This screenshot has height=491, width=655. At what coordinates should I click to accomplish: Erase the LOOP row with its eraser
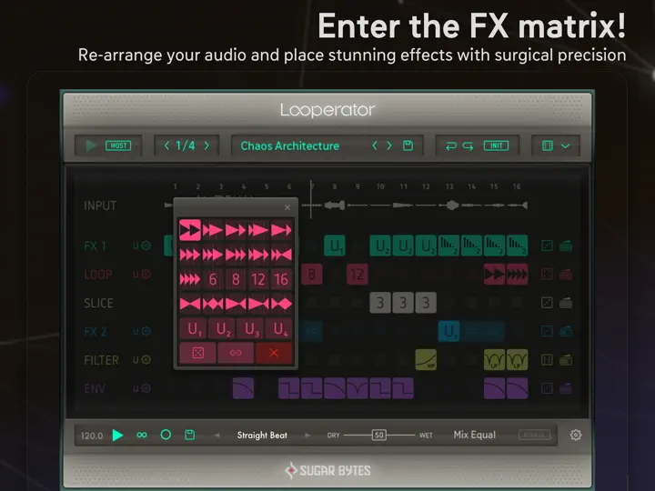click(x=566, y=275)
